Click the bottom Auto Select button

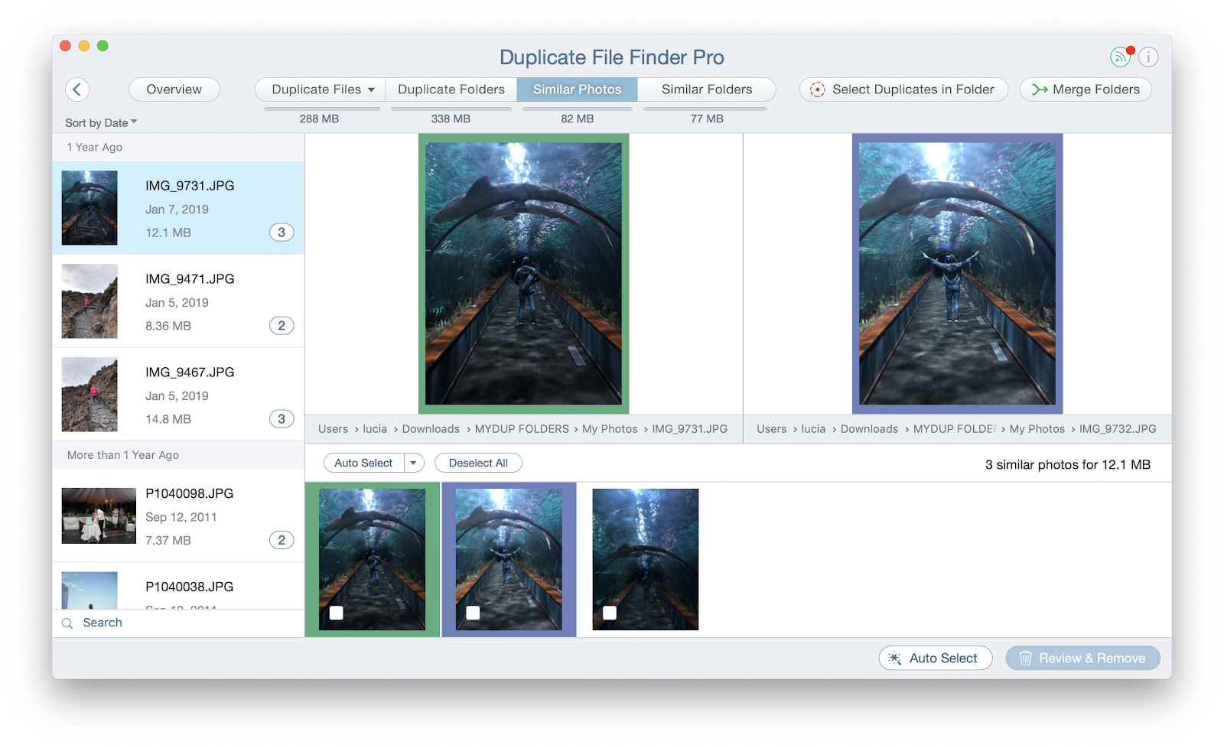pos(936,659)
